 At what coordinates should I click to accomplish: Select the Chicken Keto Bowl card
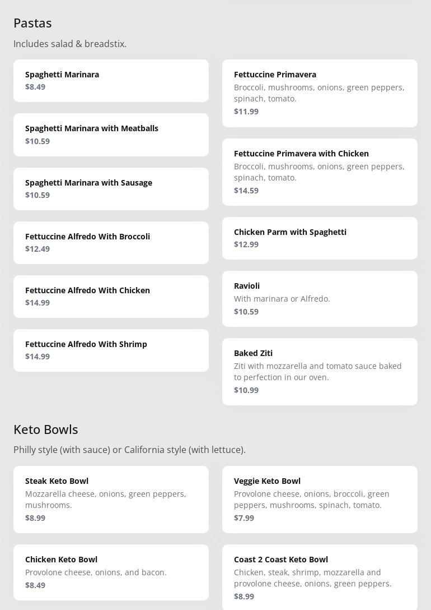coord(111,572)
